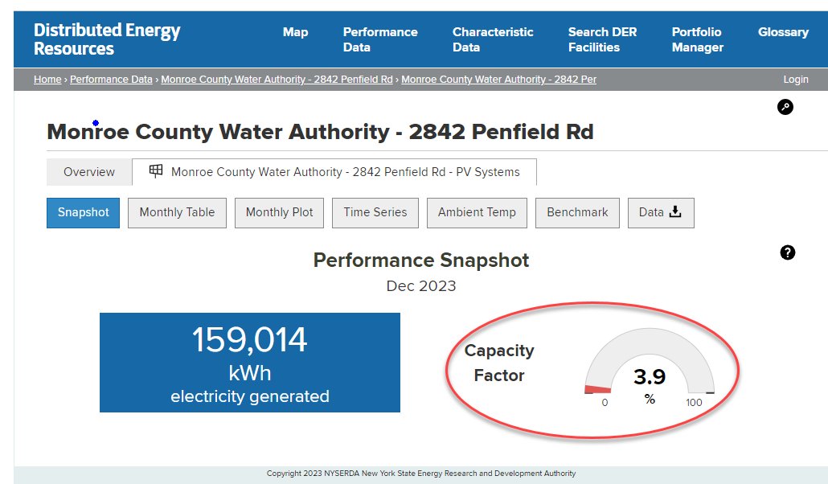Open the Map menu item
Viewport: 828px width, 484px height.
point(295,32)
